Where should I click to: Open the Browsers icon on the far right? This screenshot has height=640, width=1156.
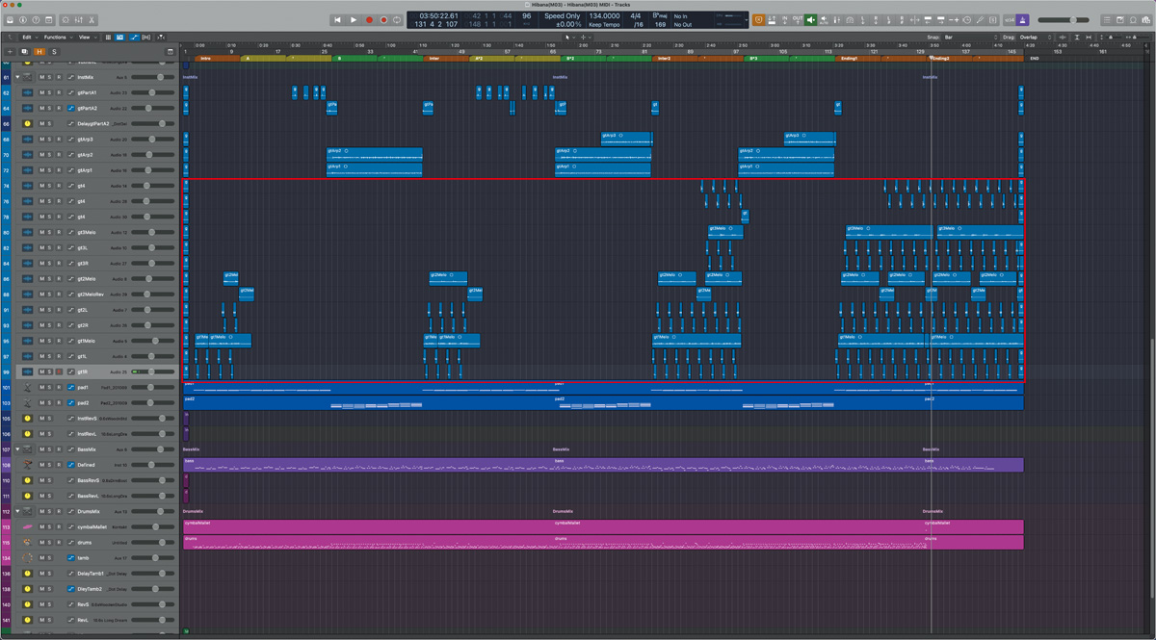click(x=1146, y=20)
